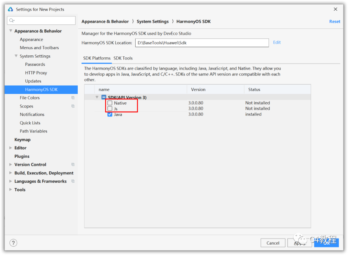Collapse the SDK(API Version 3) tree node
348x255 pixels.
click(x=97, y=97)
